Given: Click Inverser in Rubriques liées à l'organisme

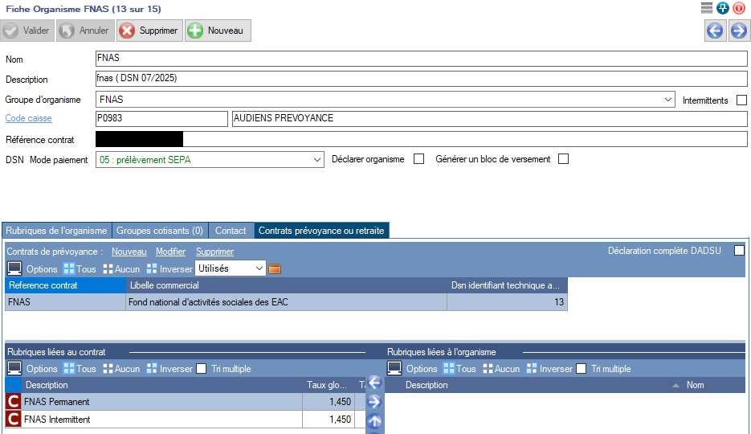Looking at the screenshot, I should (548, 369).
